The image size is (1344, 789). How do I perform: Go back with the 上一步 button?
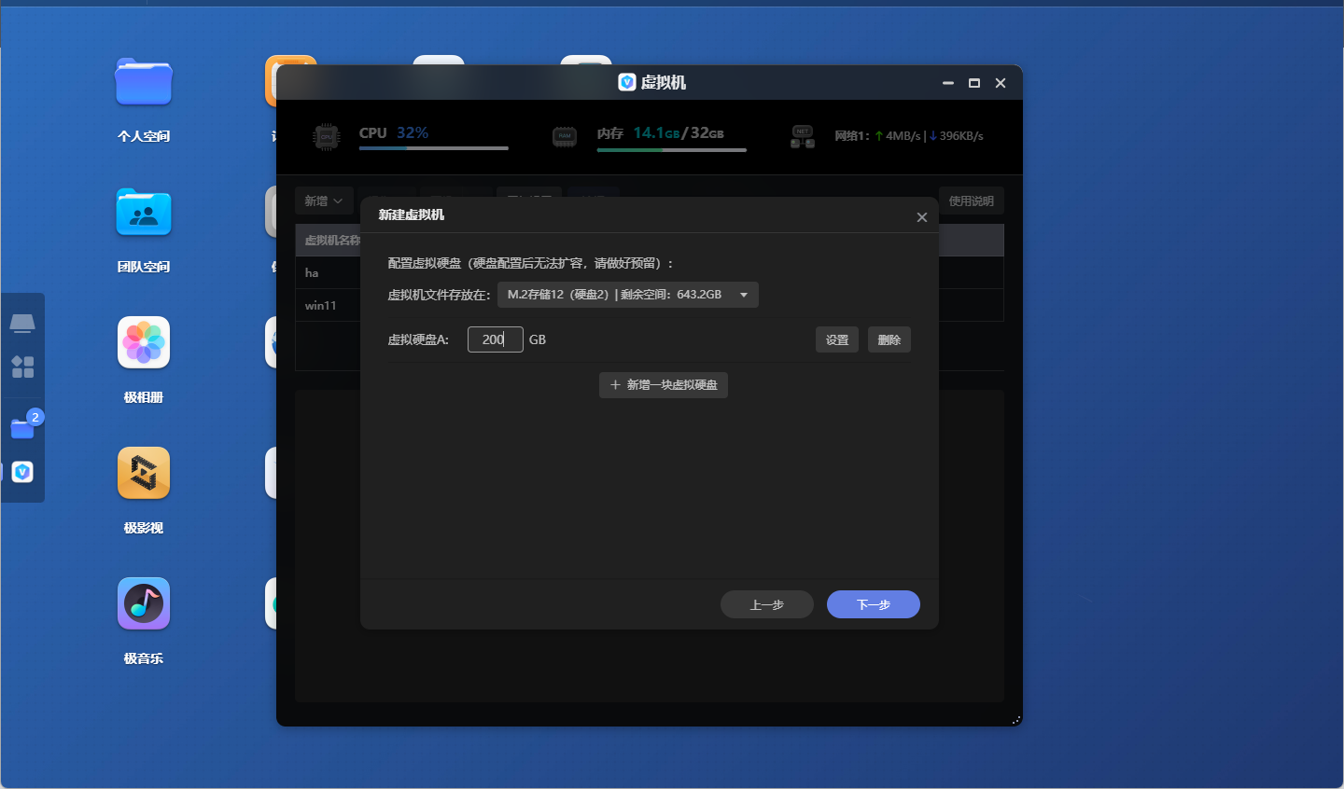[766, 605]
